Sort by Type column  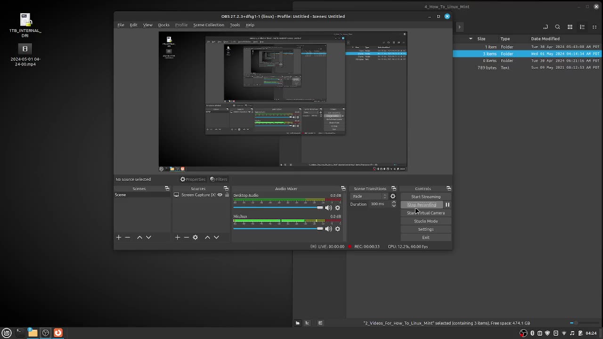click(505, 39)
